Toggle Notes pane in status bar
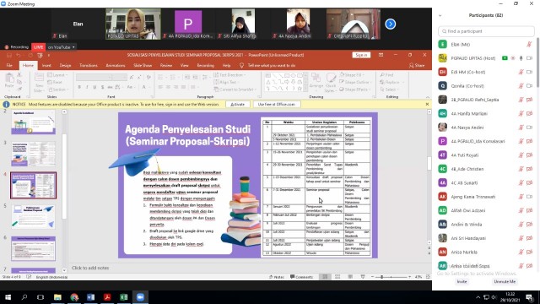This screenshot has height=304, width=540. 277,277
